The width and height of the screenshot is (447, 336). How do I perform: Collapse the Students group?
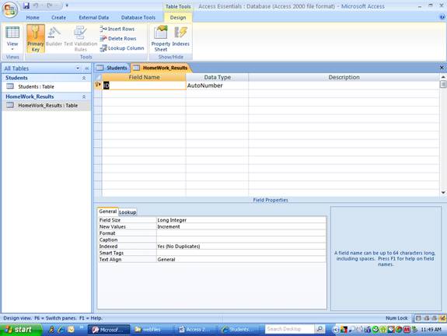point(84,78)
